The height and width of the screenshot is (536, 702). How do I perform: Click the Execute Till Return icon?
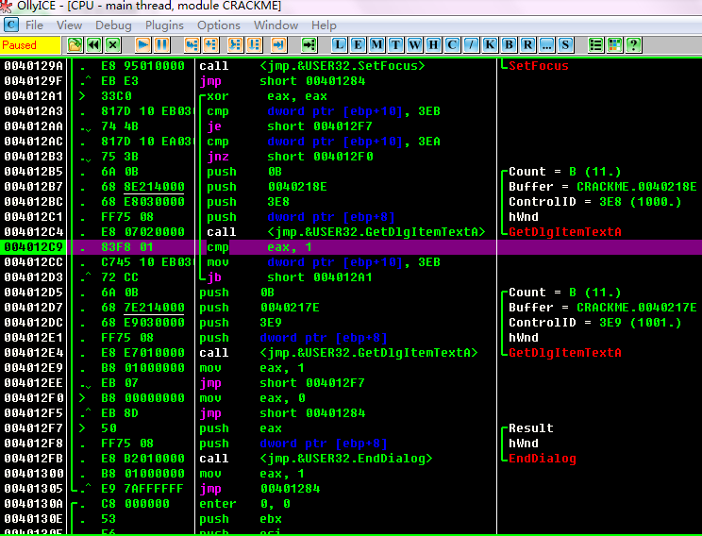278,44
